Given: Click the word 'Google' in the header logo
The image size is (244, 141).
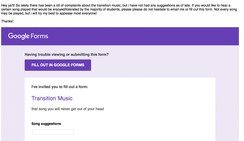Looking at the screenshot, I should tap(19, 36).
